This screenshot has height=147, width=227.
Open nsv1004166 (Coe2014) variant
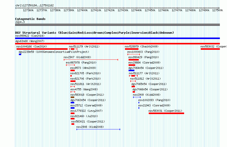pos(32,46)
